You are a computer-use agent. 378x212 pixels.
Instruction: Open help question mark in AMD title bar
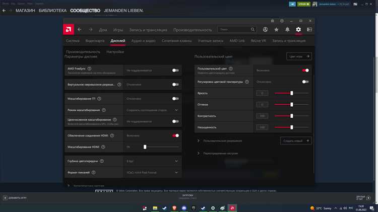pos(282,21)
